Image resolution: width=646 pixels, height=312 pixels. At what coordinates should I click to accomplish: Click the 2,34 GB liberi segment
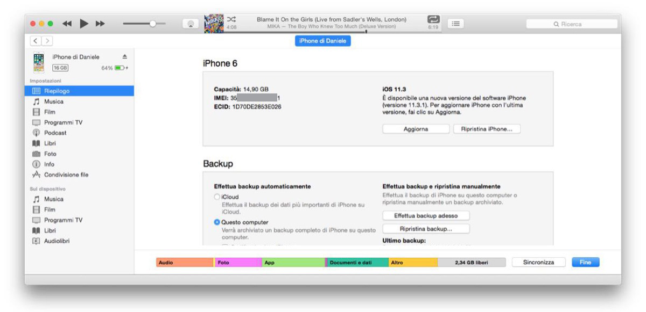[x=472, y=263]
